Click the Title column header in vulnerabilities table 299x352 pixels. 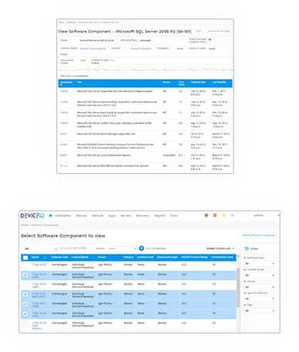coord(80,82)
